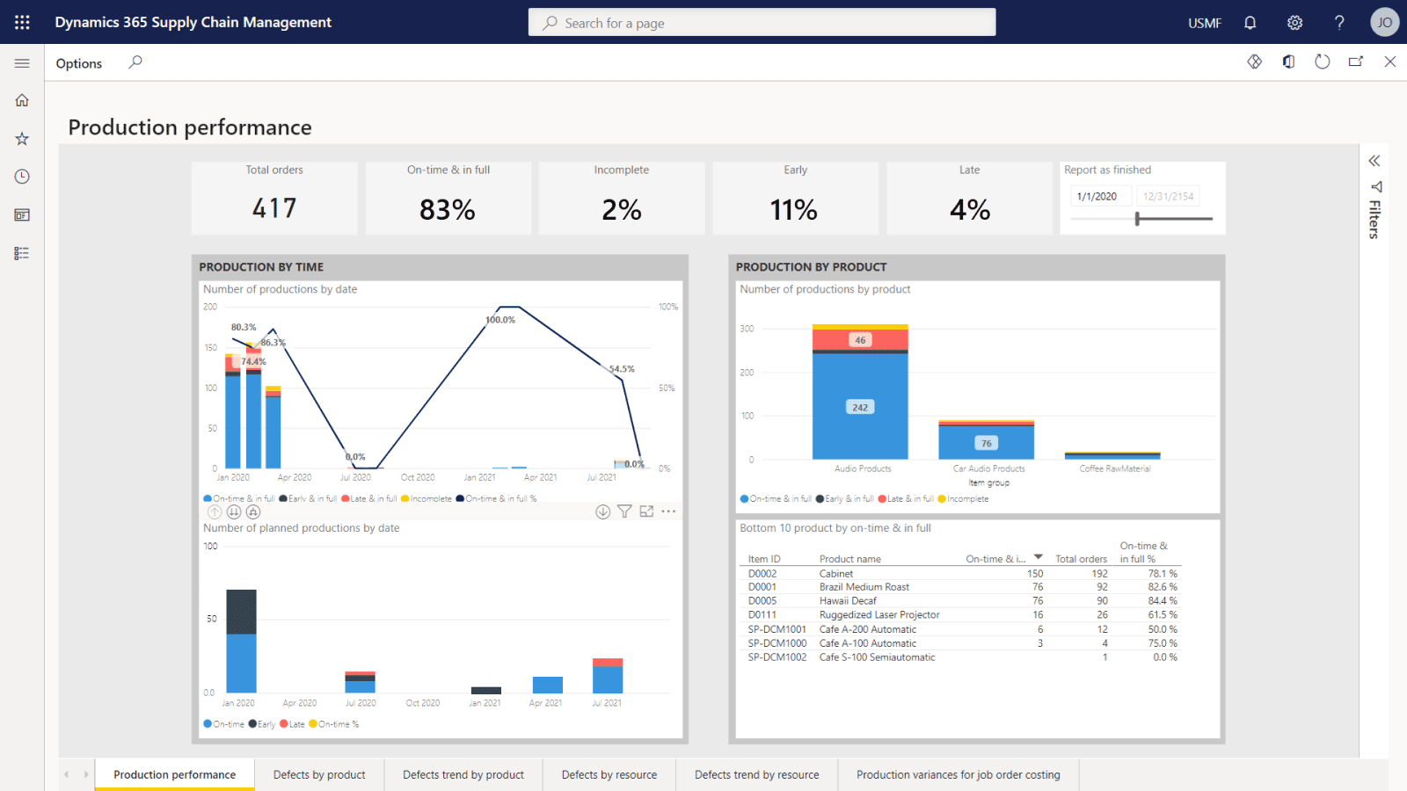Refresh the Production performance workspace
1407x791 pixels.
tap(1323, 62)
